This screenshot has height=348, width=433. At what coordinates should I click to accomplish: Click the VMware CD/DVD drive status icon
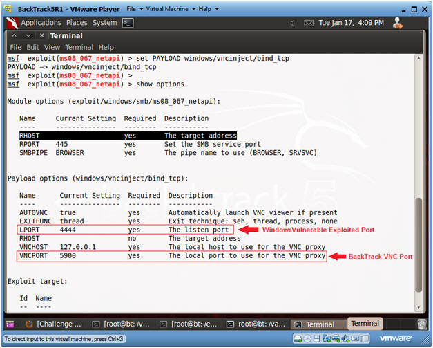[x=307, y=338]
